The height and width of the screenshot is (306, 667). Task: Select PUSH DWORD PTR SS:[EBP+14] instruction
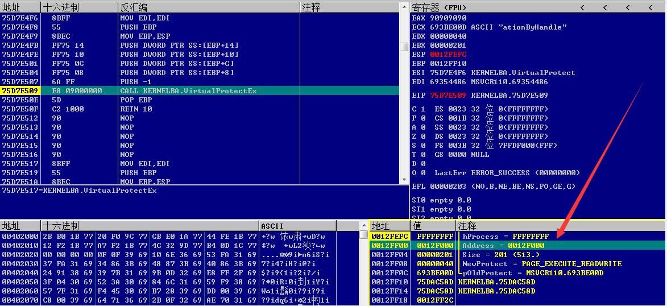[179, 45]
